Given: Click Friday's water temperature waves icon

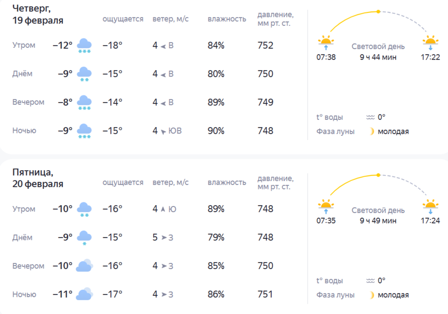Looking at the screenshot, I should [x=371, y=281].
